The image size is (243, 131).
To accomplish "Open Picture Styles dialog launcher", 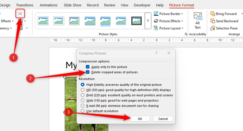I will click(186, 34).
